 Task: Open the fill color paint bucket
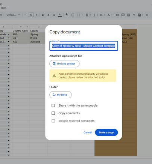click(x=67, y=15)
